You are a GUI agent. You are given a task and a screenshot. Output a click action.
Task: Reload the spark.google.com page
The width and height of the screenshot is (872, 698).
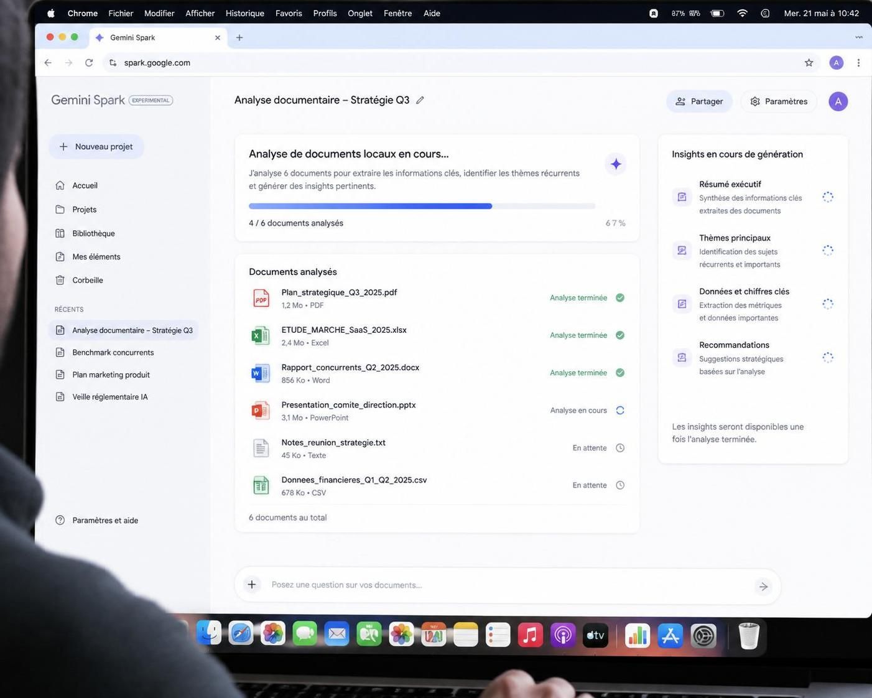(x=89, y=63)
